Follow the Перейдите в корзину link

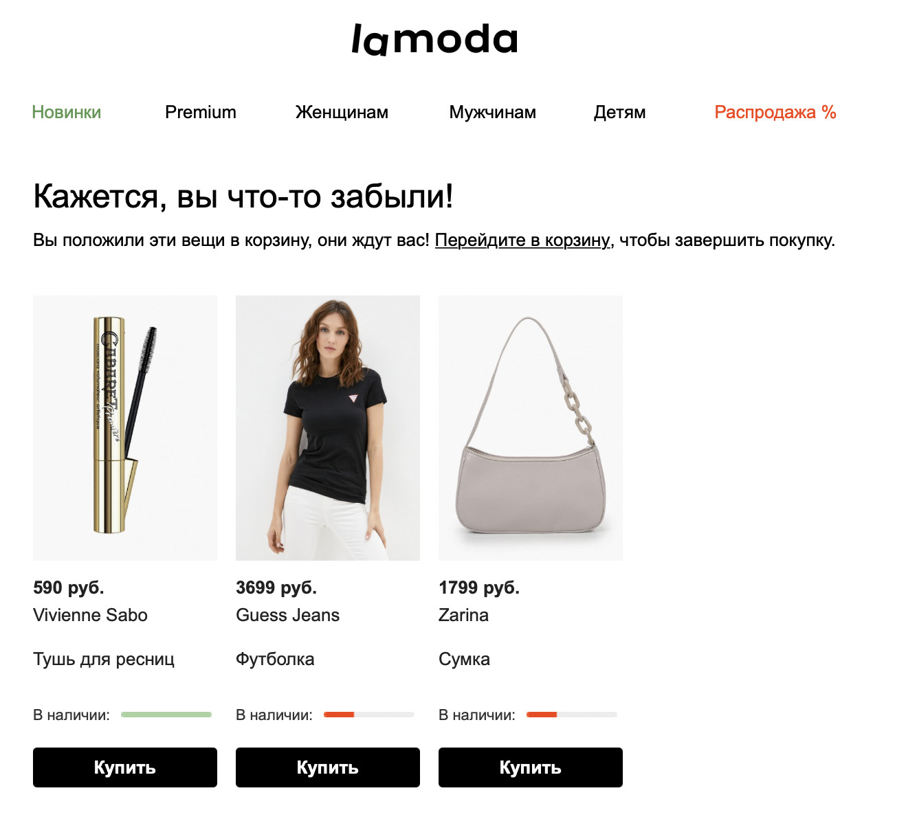[522, 240]
